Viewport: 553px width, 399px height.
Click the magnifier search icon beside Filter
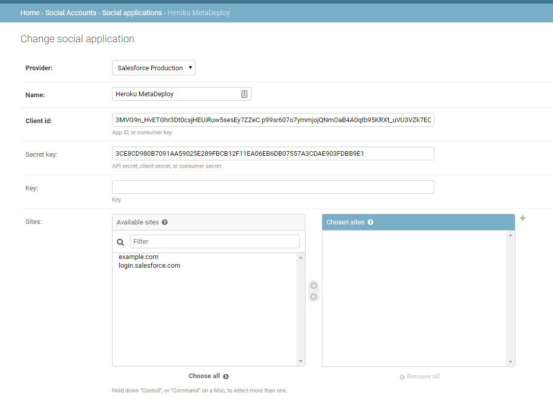121,241
